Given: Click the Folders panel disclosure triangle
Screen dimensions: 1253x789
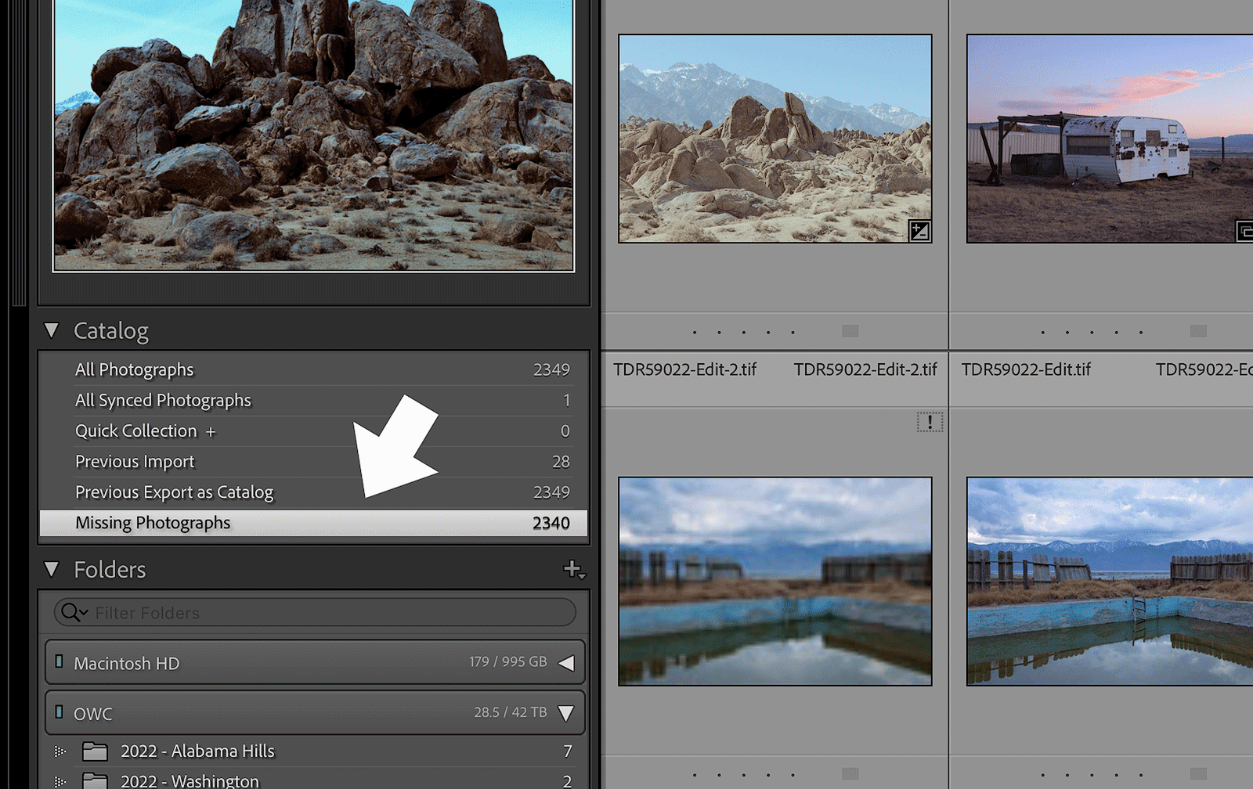Looking at the screenshot, I should [x=52, y=570].
